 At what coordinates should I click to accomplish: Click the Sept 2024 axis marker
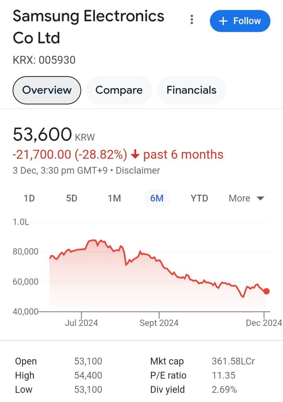(159, 323)
